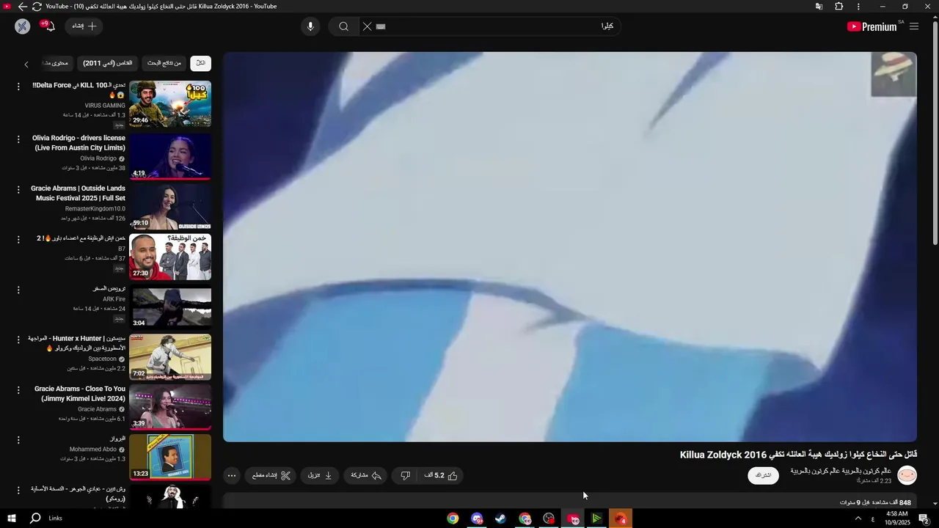Open browser extensions puzzle icon
The height and width of the screenshot is (528, 939).
839,7
